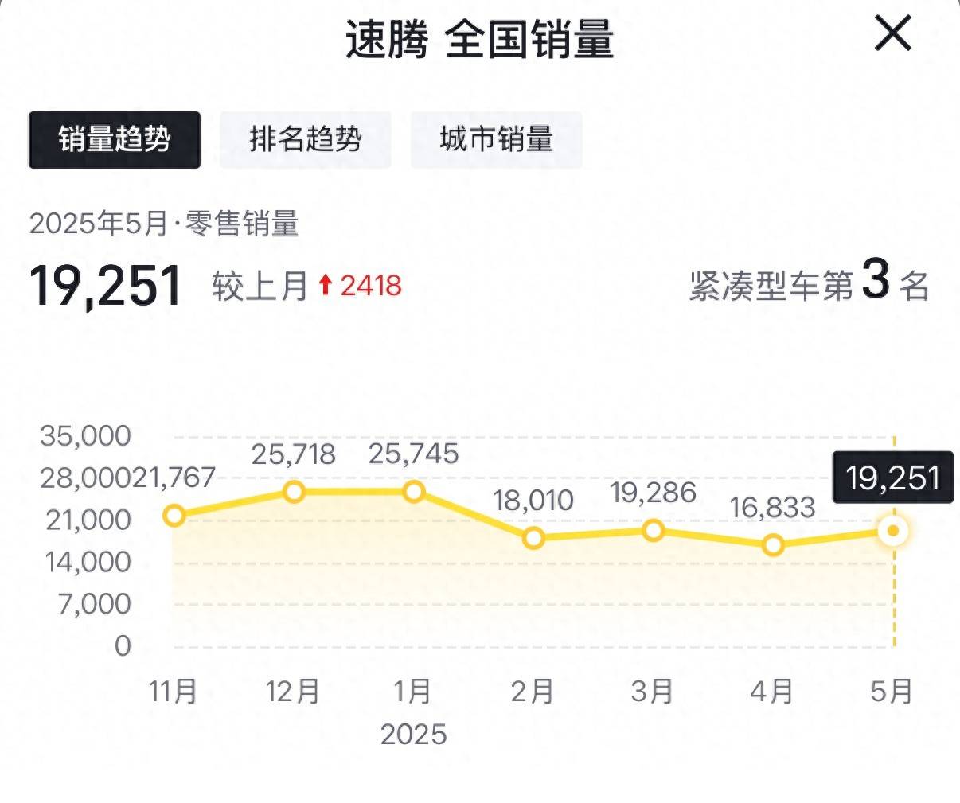Close the 速腾 全国销量 panel
This screenshot has width=960, height=803.
pyautogui.click(x=893, y=34)
